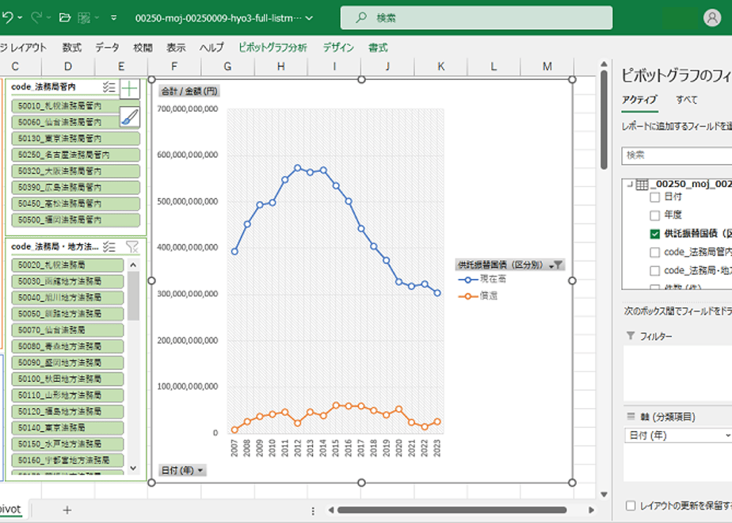Uncheck the 供託振替国債 field checkbox
This screenshot has width=732, height=523.
pos(654,234)
